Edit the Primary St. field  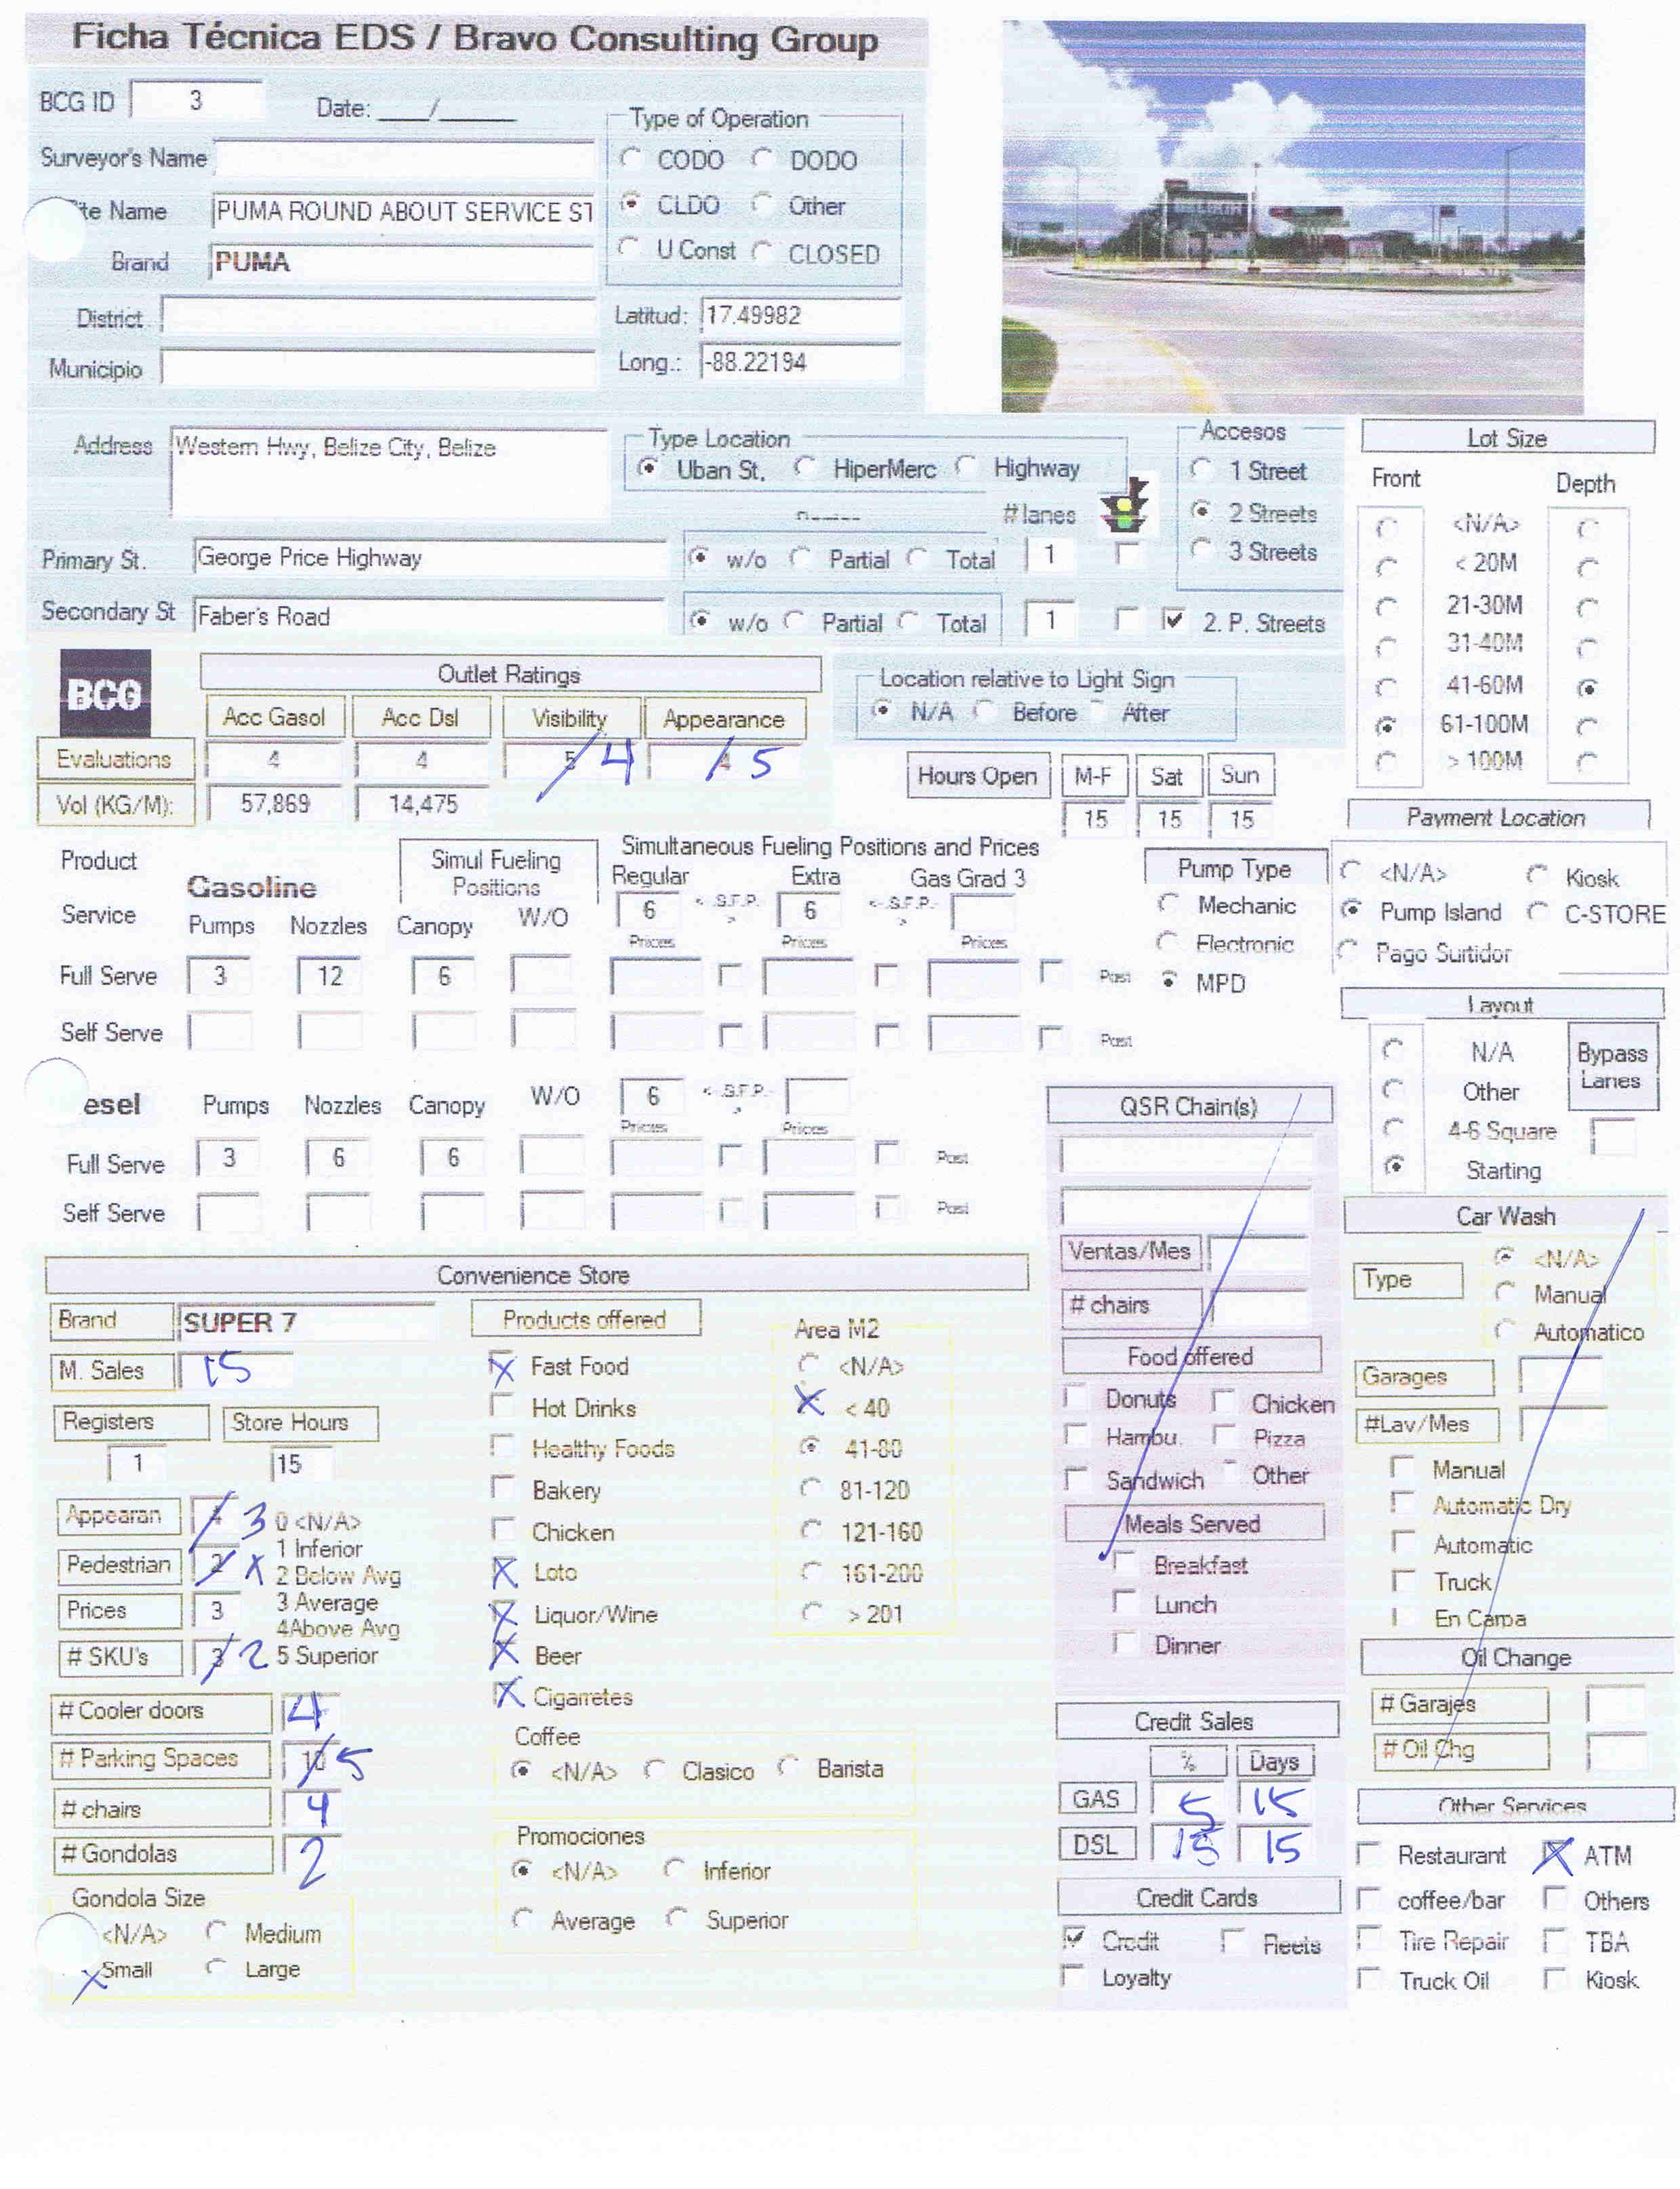[429, 557]
